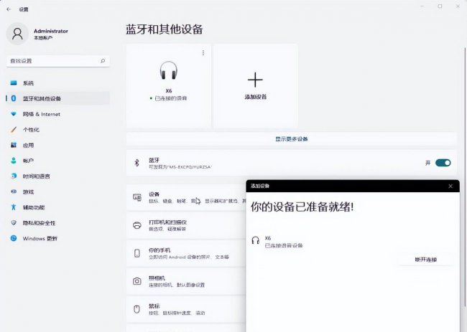Click the 设备 keyboard-mouse icon
Screen dimensions: 467x332
(x=137, y=197)
